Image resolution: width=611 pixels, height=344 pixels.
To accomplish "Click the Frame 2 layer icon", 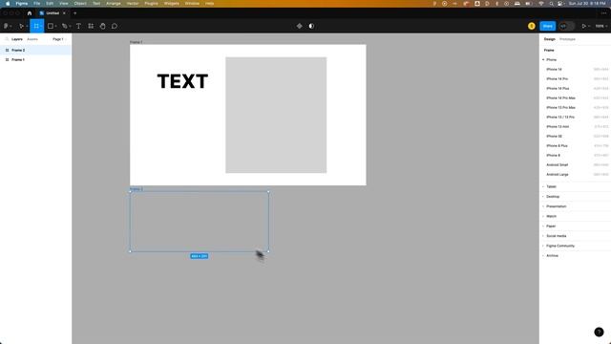I will point(7,51).
